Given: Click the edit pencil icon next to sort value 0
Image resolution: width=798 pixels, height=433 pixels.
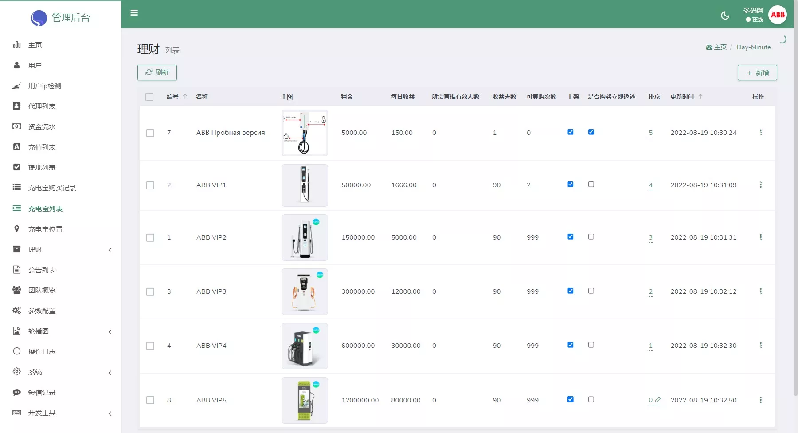Looking at the screenshot, I should pyautogui.click(x=658, y=400).
